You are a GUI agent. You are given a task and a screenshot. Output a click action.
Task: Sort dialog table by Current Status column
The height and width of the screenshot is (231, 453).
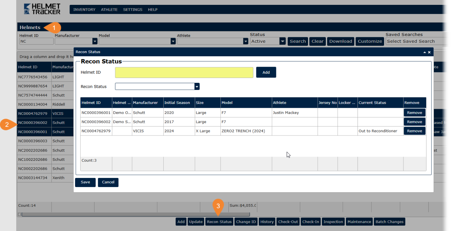coord(380,103)
